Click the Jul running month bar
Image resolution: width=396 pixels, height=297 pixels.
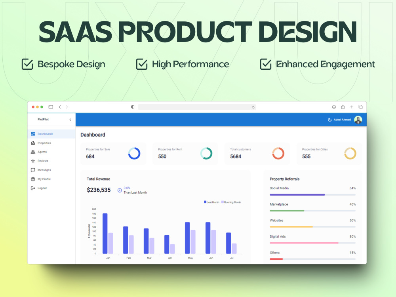pyautogui.click(x=234, y=249)
